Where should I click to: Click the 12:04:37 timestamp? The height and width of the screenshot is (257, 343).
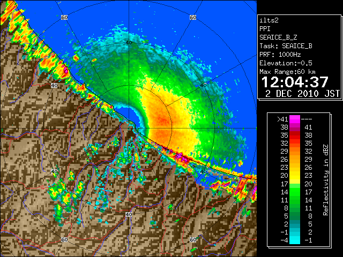point(295,82)
